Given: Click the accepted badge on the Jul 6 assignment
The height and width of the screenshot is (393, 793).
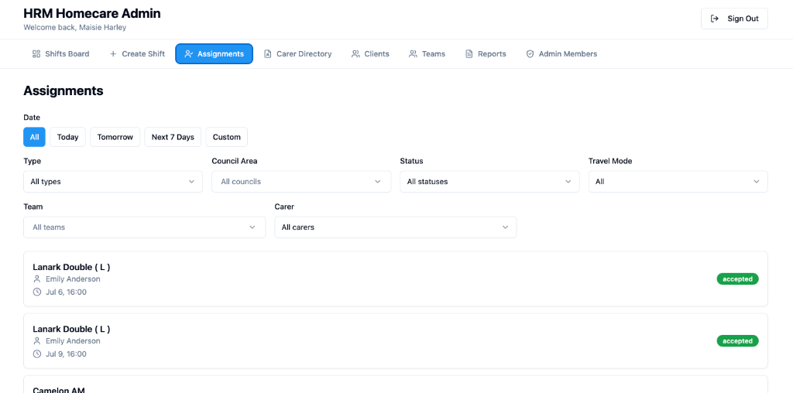Looking at the screenshot, I should [x=737, y=279].
